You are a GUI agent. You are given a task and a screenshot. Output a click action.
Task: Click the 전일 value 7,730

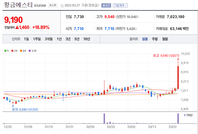point(79,17)
